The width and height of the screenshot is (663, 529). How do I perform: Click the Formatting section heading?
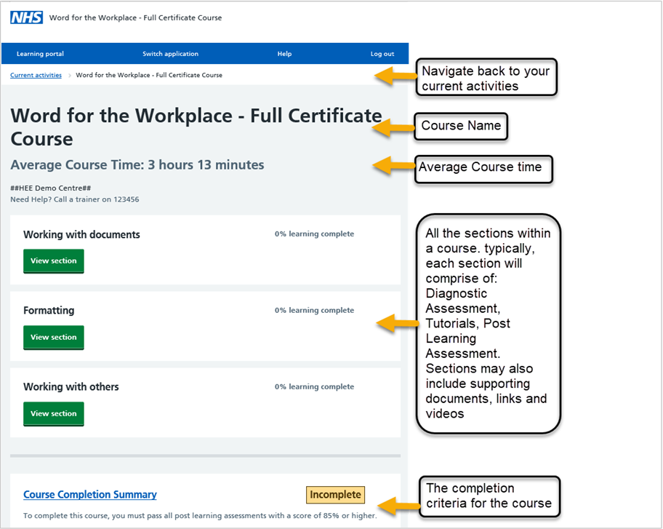tap(49, 311)
